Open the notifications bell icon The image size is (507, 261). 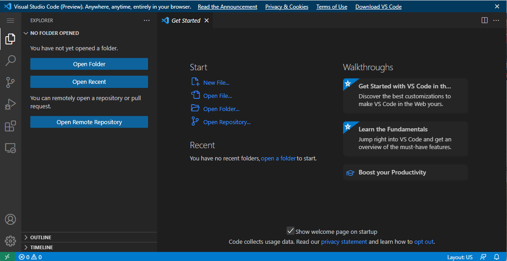(497, 257)
